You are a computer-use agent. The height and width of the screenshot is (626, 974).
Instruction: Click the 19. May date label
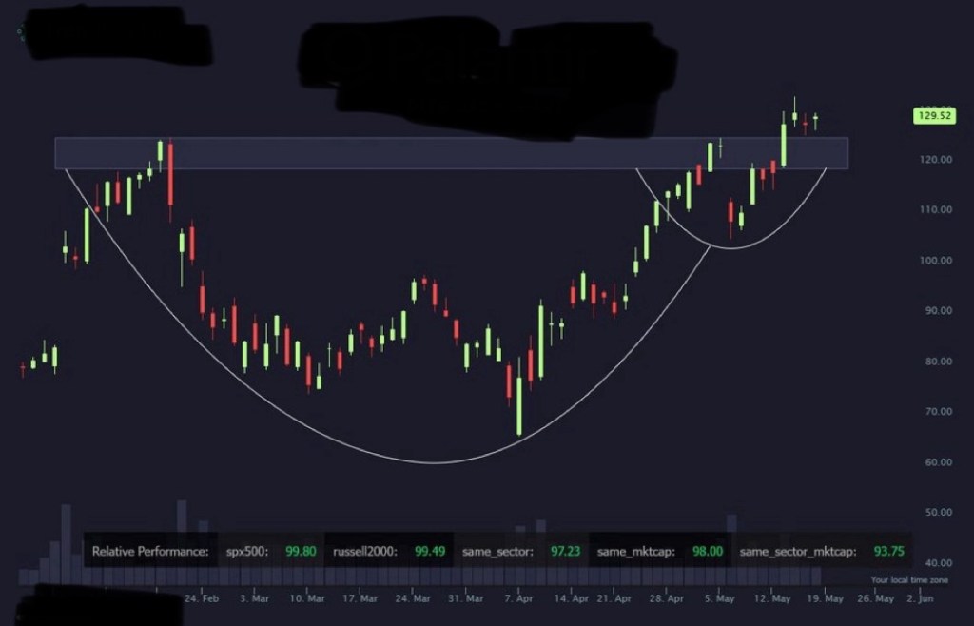tap(826, 599)
